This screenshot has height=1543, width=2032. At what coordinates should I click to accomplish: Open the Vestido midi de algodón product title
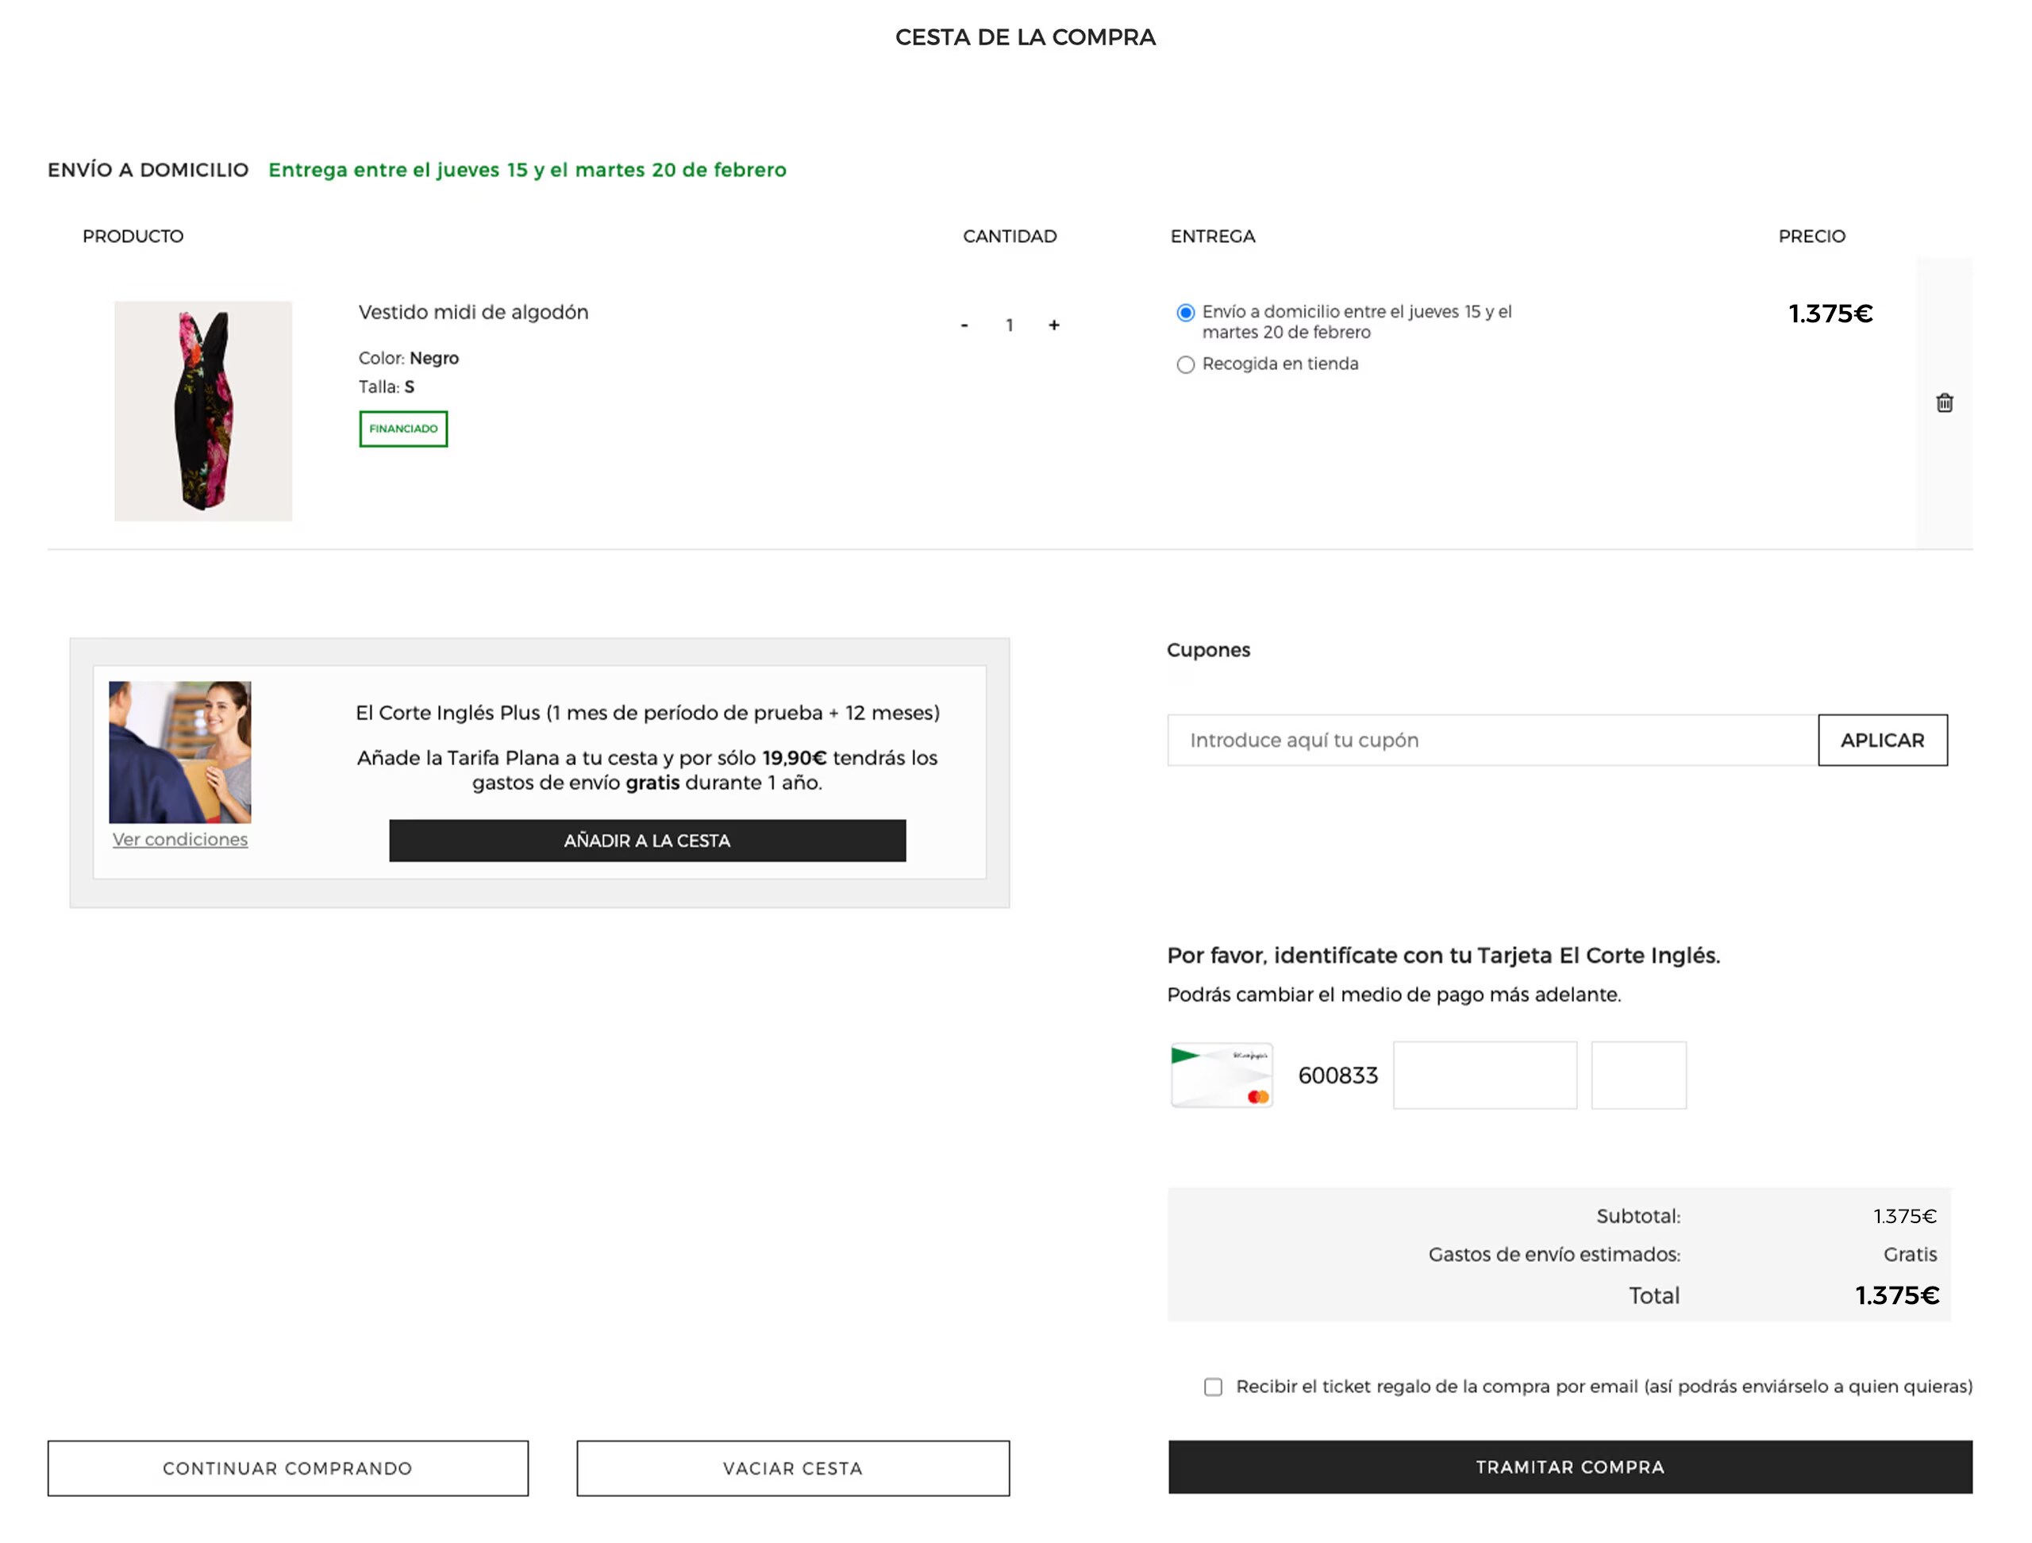click(473, 312)
